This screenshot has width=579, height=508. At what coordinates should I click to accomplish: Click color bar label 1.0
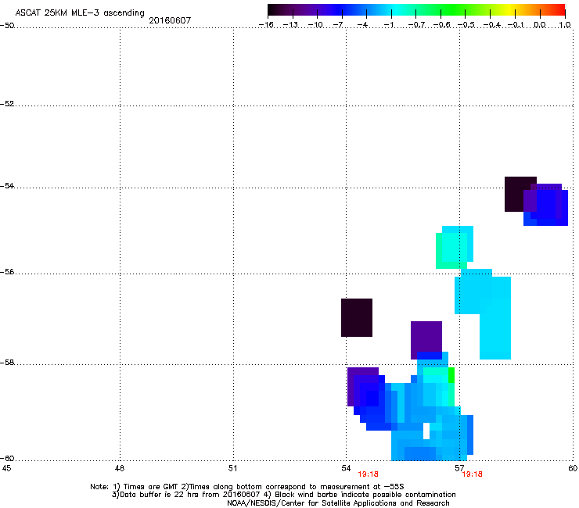click(565, 25)
